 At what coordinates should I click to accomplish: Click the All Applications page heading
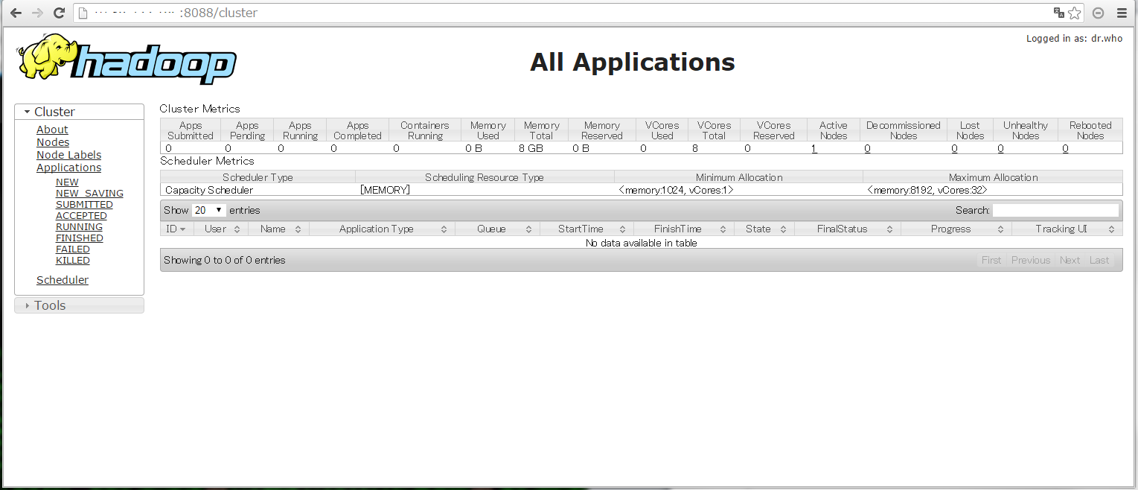pos(633,62)
